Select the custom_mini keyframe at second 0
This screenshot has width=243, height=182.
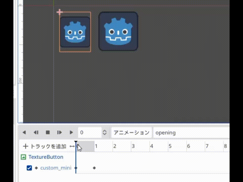coord(76,168)
